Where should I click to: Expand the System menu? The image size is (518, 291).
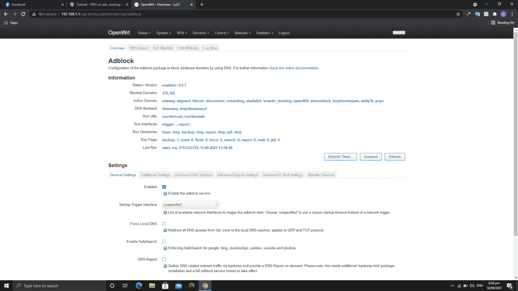click(164, 33)
